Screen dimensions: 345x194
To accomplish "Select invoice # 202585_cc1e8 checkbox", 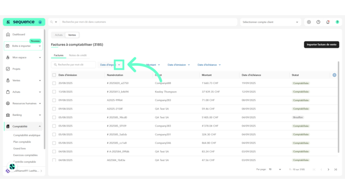I will tap(54, 143).
